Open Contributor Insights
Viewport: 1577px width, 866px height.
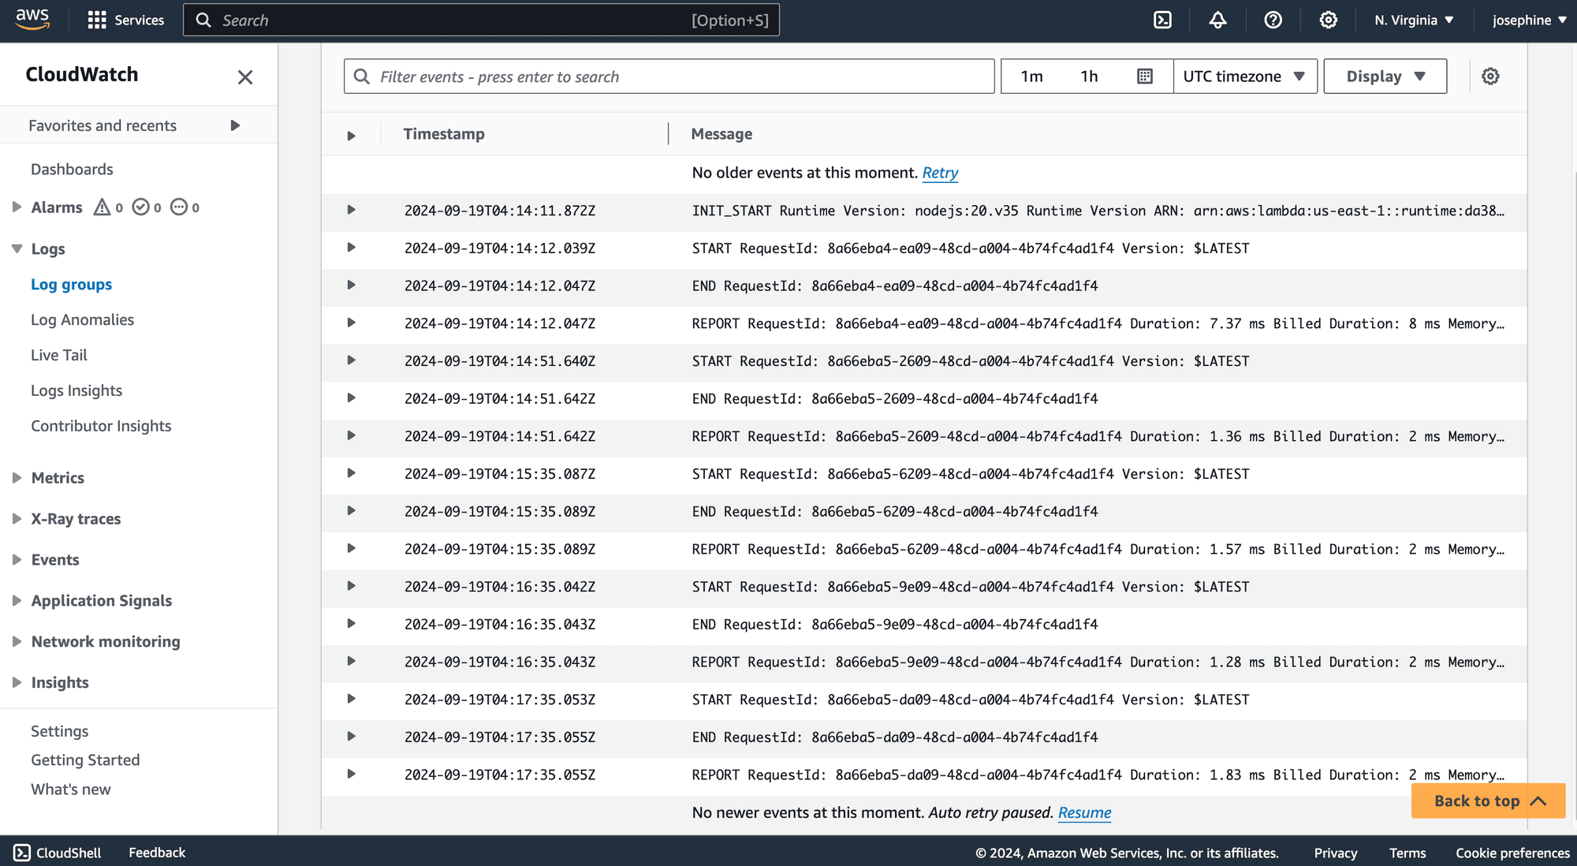click(101, 426)
